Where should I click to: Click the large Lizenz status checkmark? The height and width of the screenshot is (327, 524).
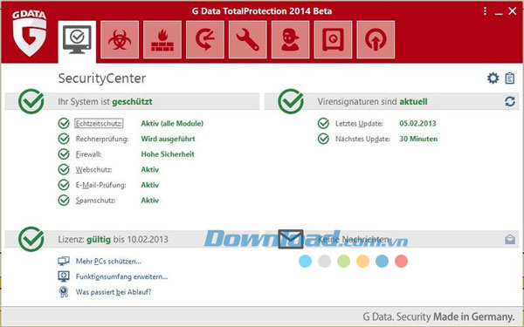(x=31, y=239)
